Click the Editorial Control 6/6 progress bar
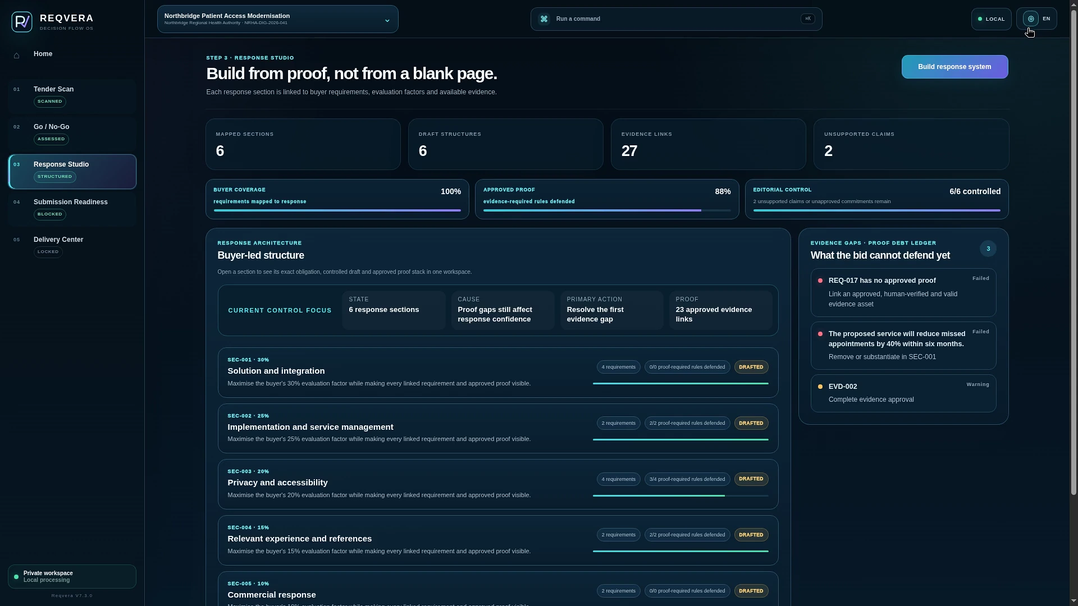This screenshot has width=1078, height=606. click(877, 211)
